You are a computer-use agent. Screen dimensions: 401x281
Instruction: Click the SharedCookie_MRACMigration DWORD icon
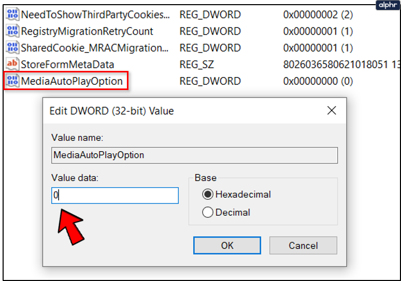click(12, 48)
